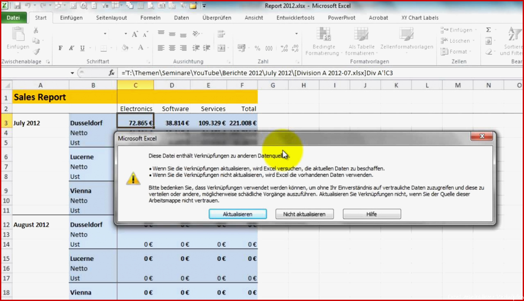Select row 12 header
Viewport: 524px width, 301px height.
tap(6, 225)
